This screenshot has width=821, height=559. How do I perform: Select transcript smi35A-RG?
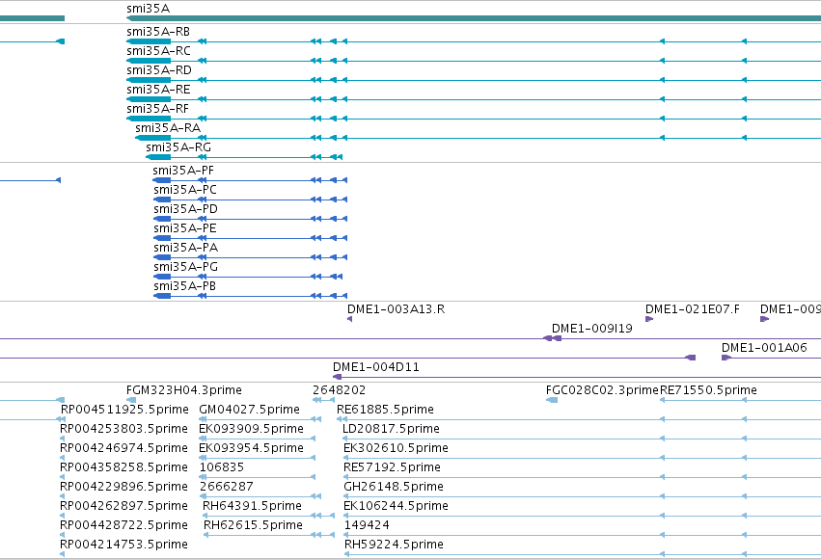coord(178,148)
